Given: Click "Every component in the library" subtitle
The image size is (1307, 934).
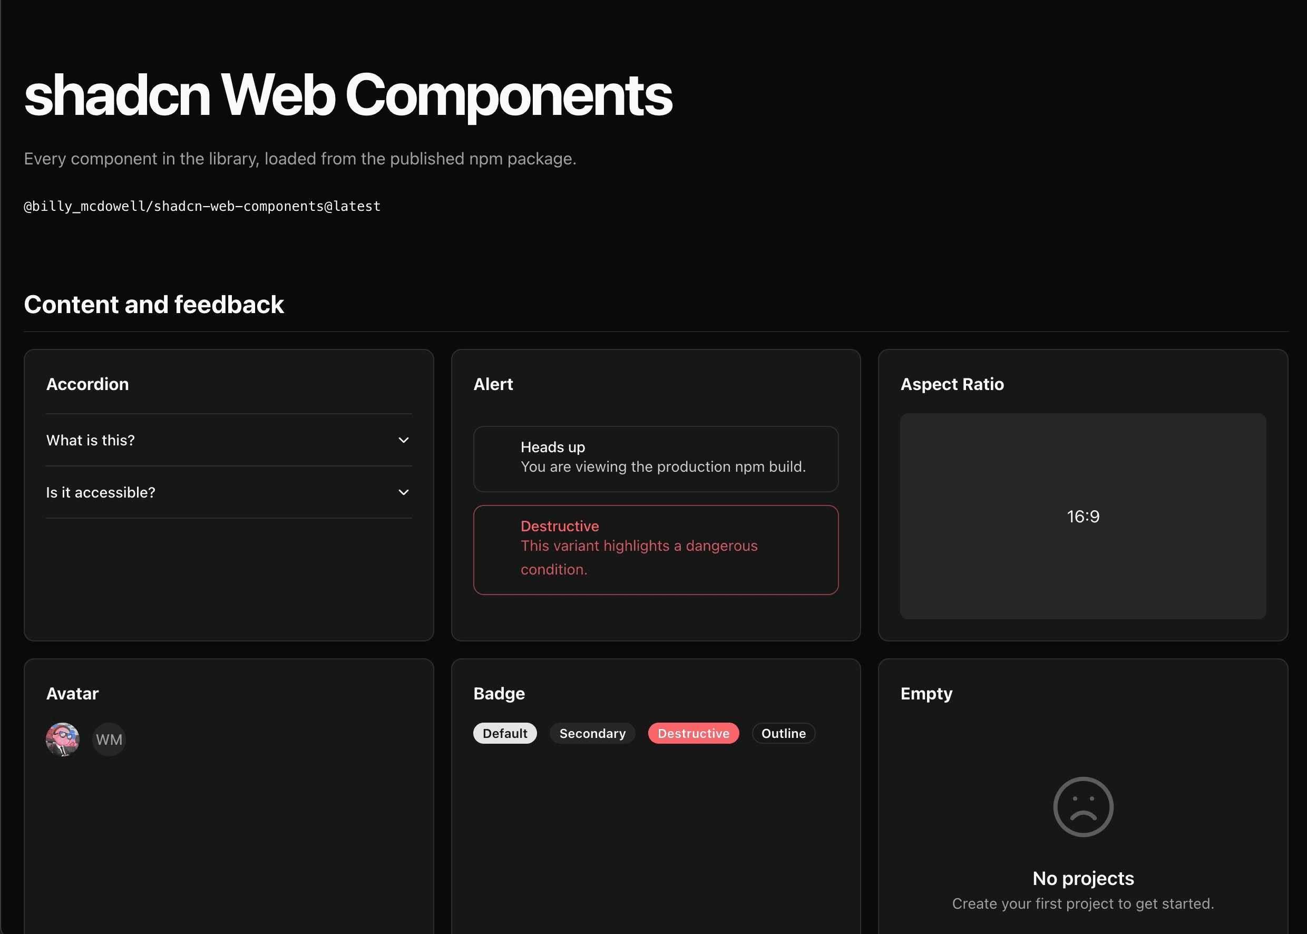Looking at the screenshot, I should click(299, 159).
